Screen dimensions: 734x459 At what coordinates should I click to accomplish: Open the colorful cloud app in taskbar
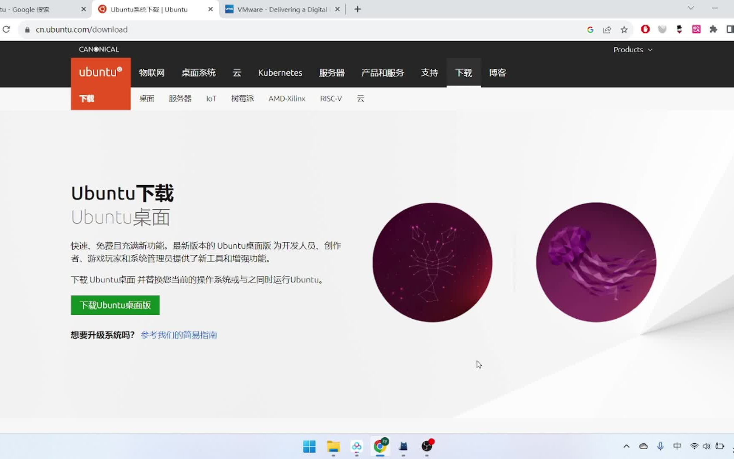356,446
